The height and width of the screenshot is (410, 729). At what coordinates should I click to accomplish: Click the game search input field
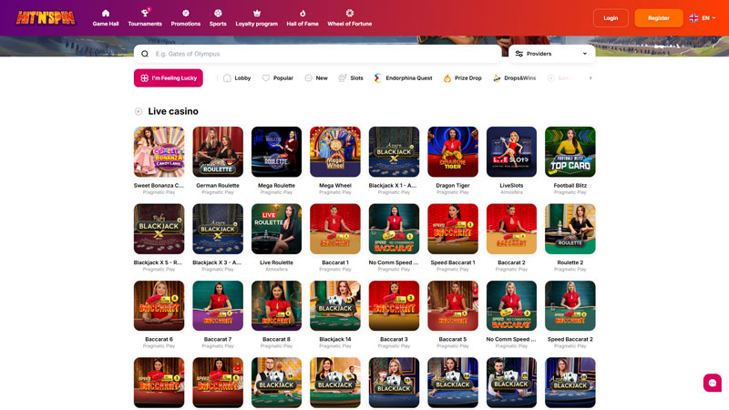click(x=319, y=54)
